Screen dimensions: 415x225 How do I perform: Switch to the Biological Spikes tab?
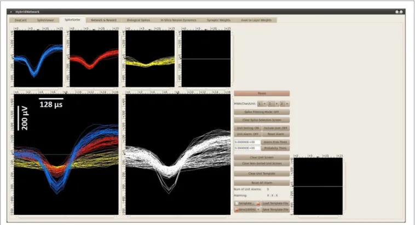139,20
